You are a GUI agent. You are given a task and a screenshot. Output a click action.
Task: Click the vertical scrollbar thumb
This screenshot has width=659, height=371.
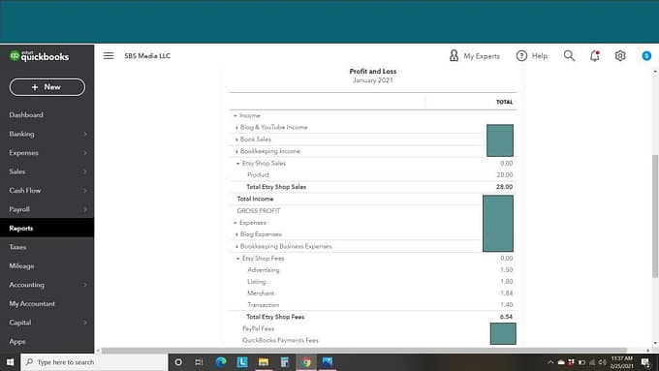click(655, 216)
